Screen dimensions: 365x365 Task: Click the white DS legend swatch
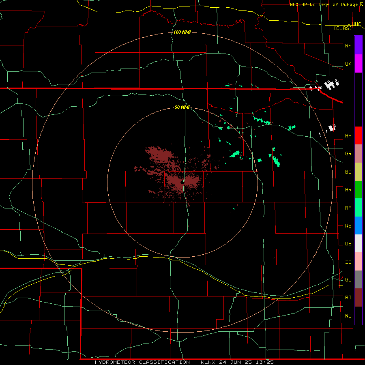(x=358, y=243)
